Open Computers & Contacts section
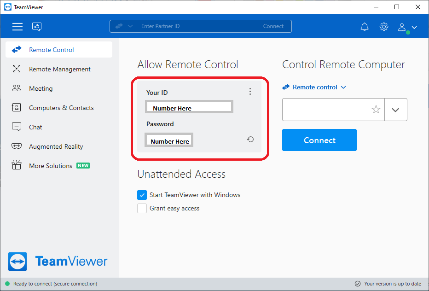Image resolution: width=429 pixels, height=291 pixels. (x=59, y=108)
